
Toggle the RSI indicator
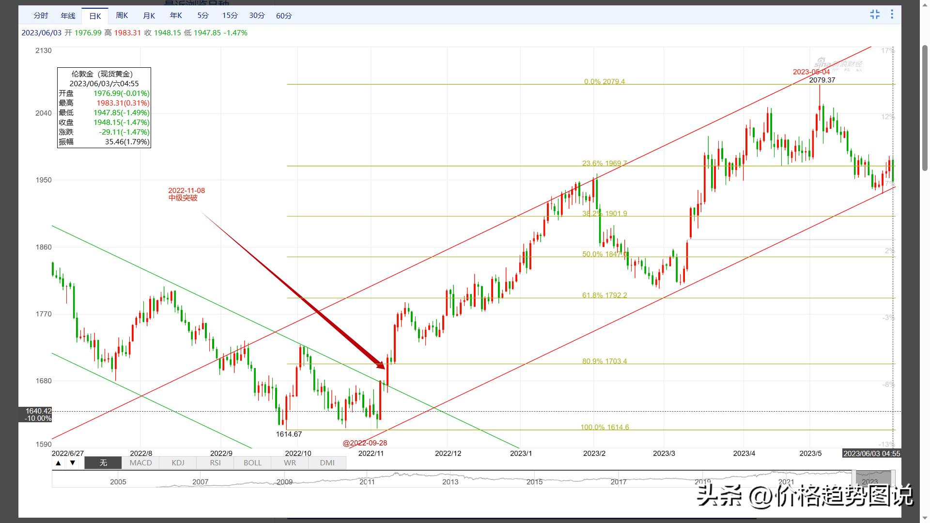[215, 463]
